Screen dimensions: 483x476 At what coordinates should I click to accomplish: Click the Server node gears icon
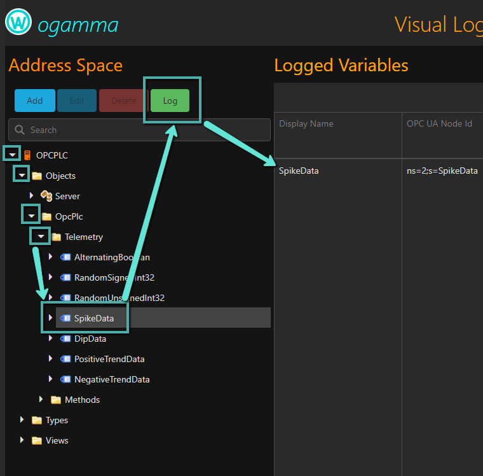[x=46, y=196]
